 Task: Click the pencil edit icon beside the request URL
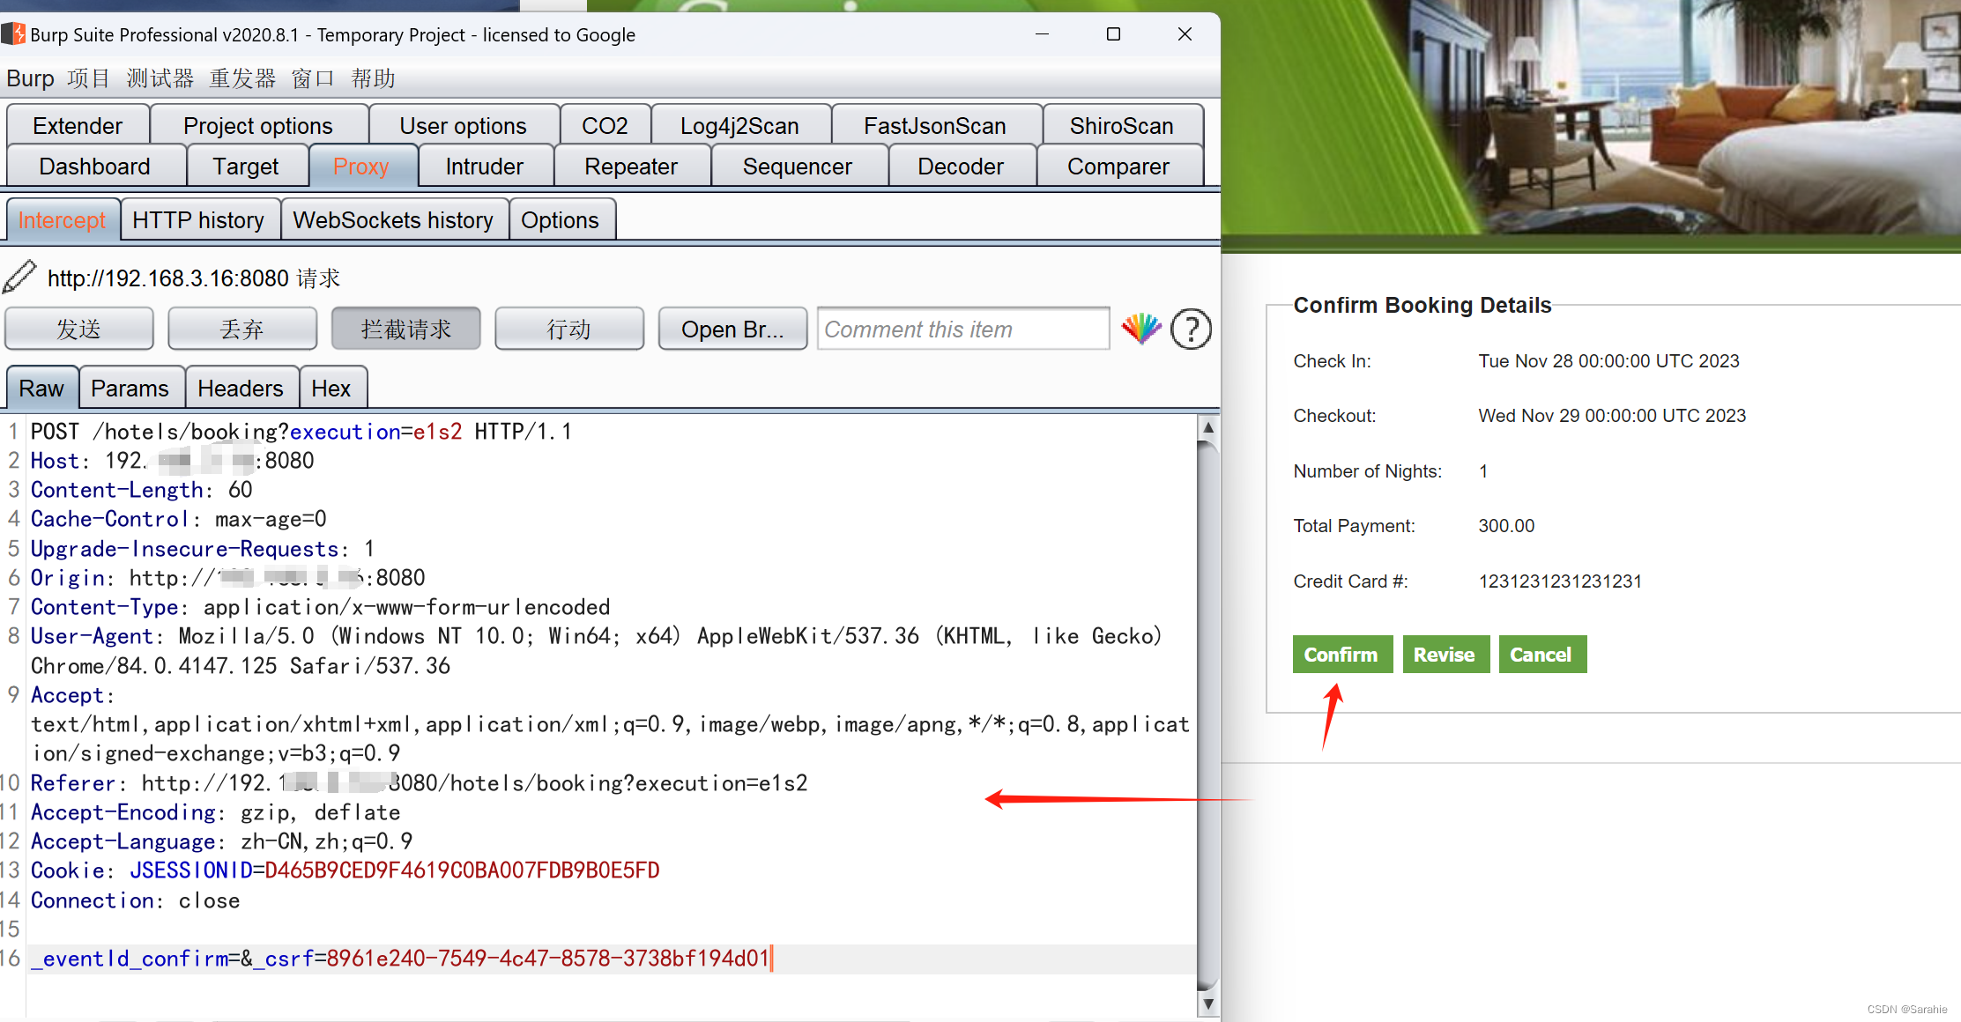click(21, 277)
